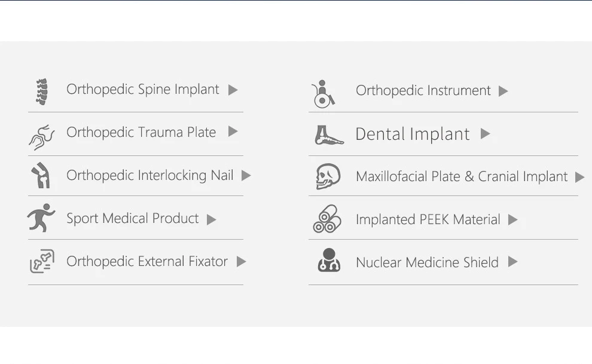Expand arrow after Sport Medical Product
The height and width of the screenshot is (364, 592).
pos(212,219)
